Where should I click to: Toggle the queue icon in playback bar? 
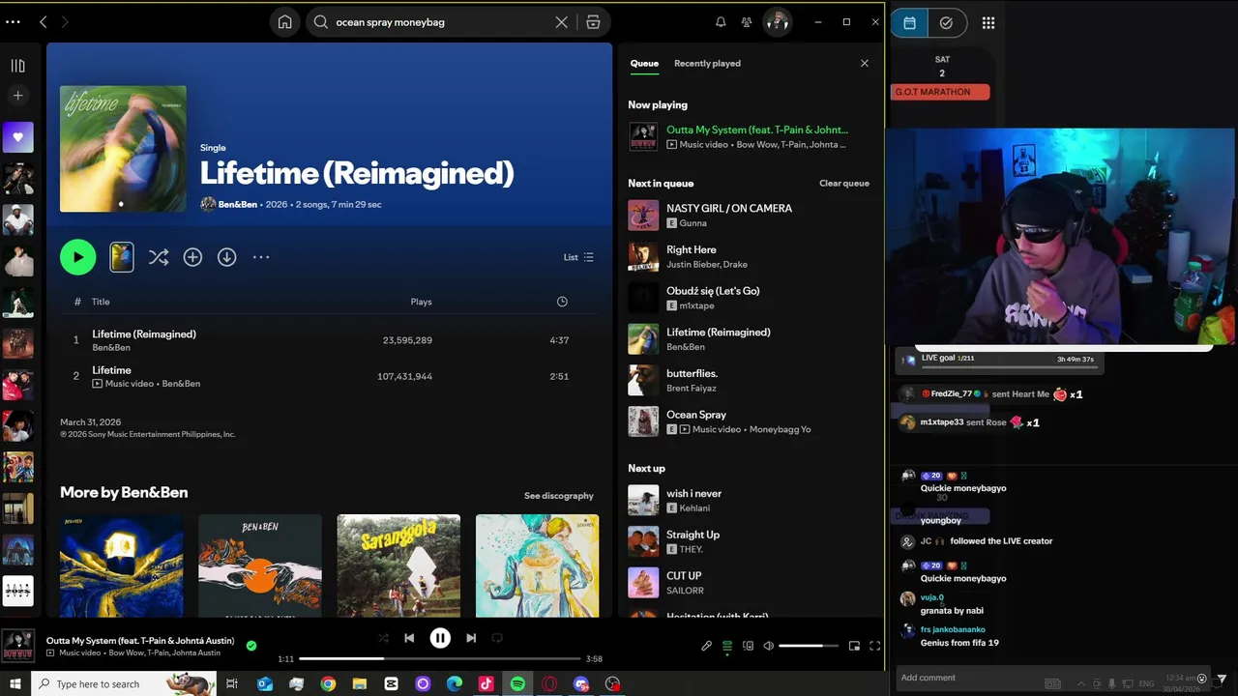[x=727, y=646]
